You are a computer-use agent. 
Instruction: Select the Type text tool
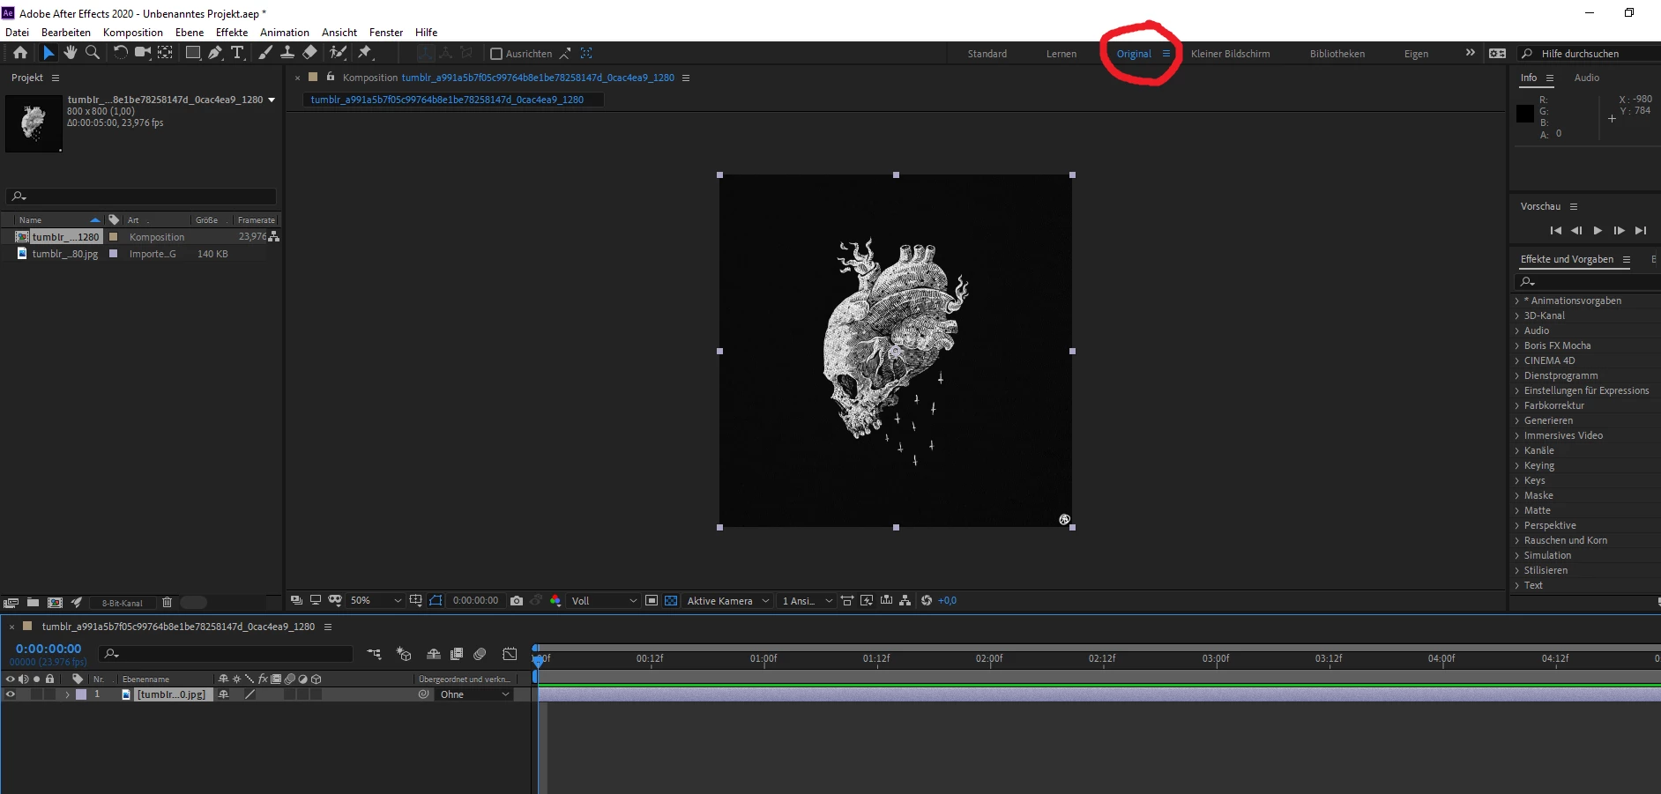tap(237, 53)
